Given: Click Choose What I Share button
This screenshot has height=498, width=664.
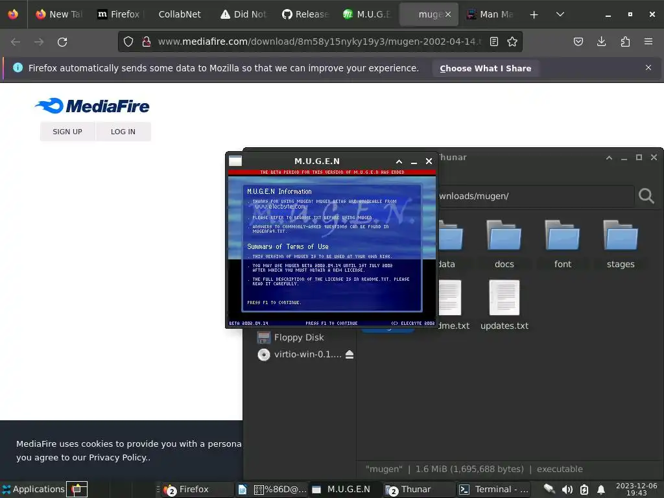Looking at the screenshot, I should click(x=485, y=68).
